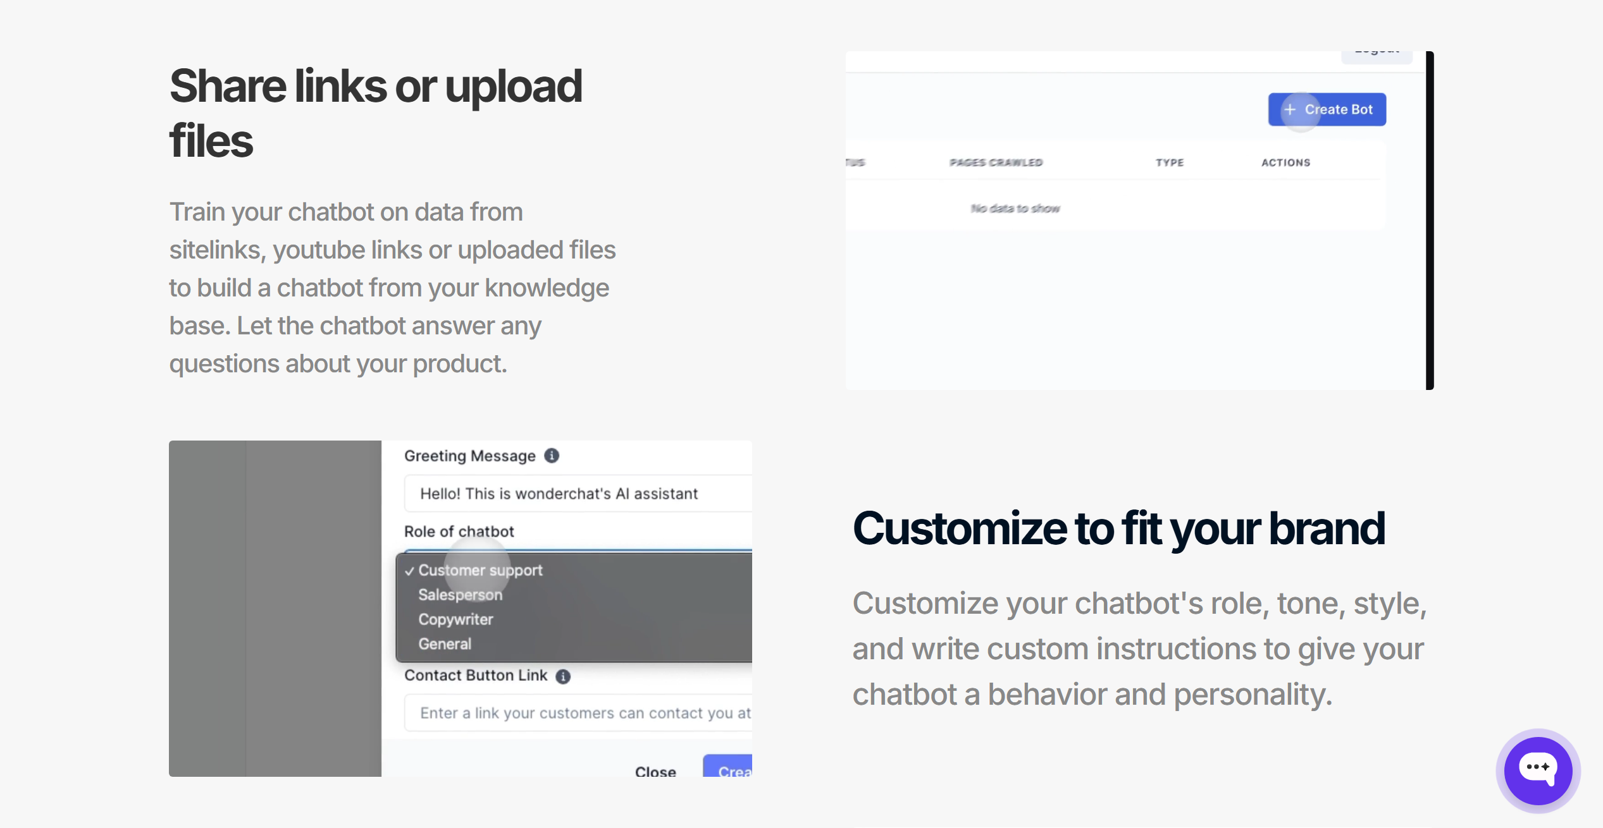Open the purple chat widget bubble

click(1538, 770)
